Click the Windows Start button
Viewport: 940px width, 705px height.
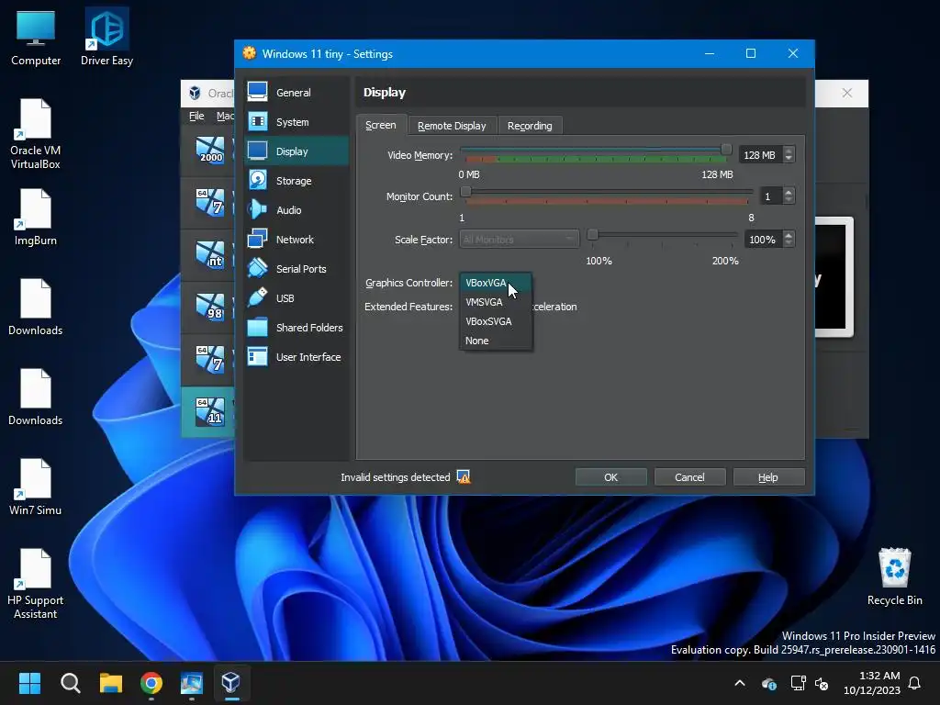(x=29, y=683)
